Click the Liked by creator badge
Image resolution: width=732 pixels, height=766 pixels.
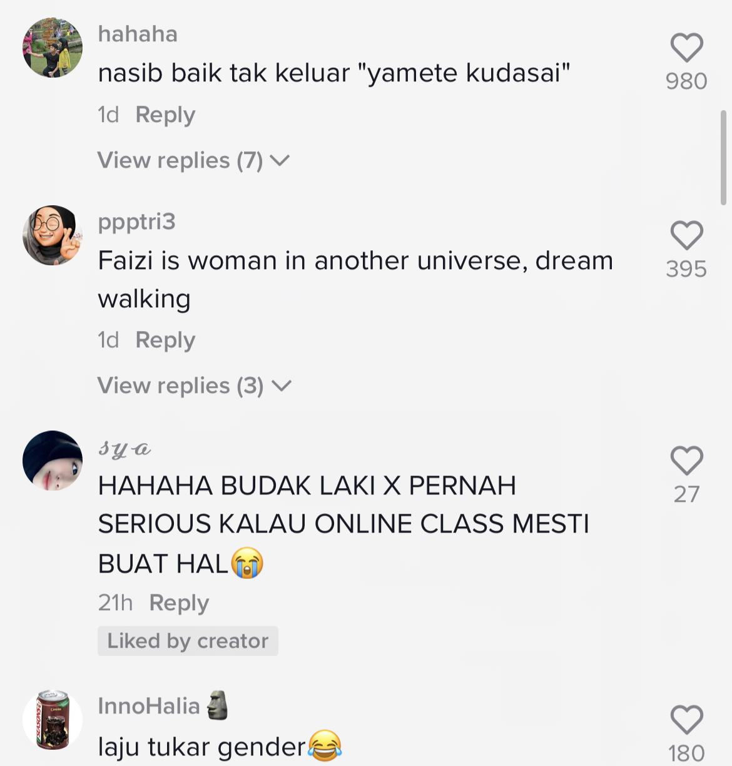(x=188, y=641)
